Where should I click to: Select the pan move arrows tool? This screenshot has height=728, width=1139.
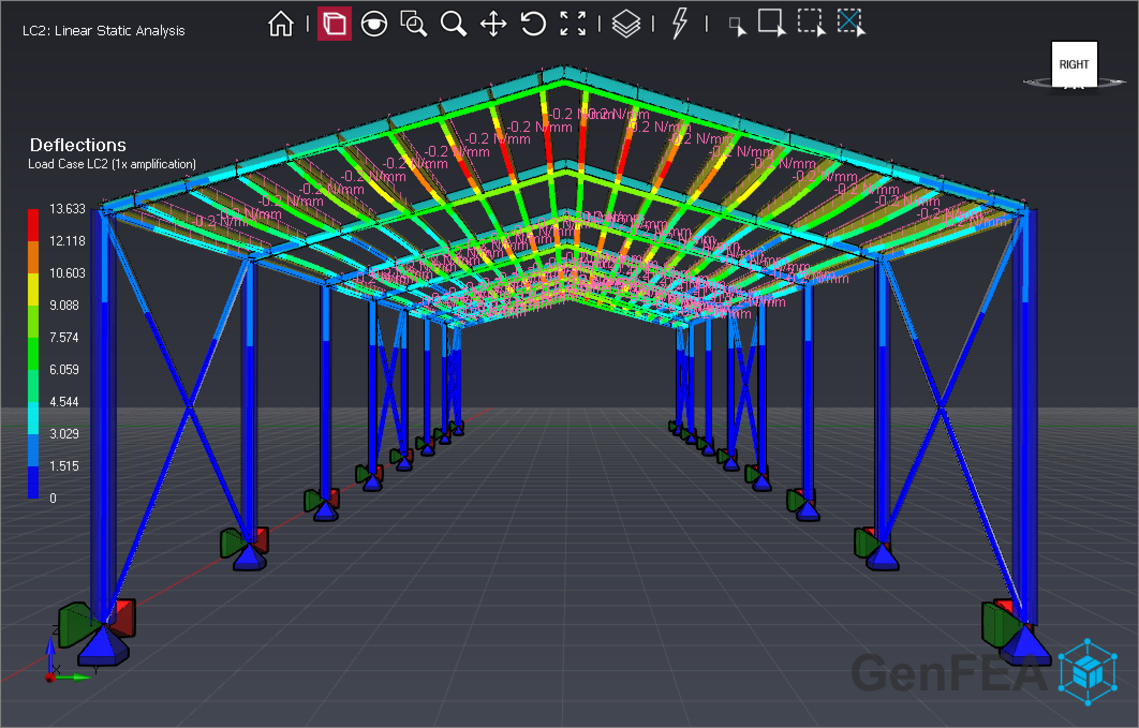pyautogui.click(x=493, y=24)
